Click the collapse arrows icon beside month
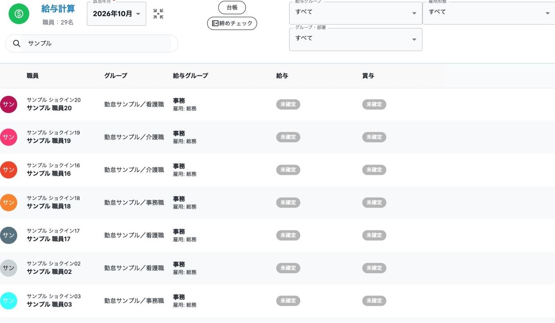Viewport: 555px width, 323px height. click(x=158, y=14)
